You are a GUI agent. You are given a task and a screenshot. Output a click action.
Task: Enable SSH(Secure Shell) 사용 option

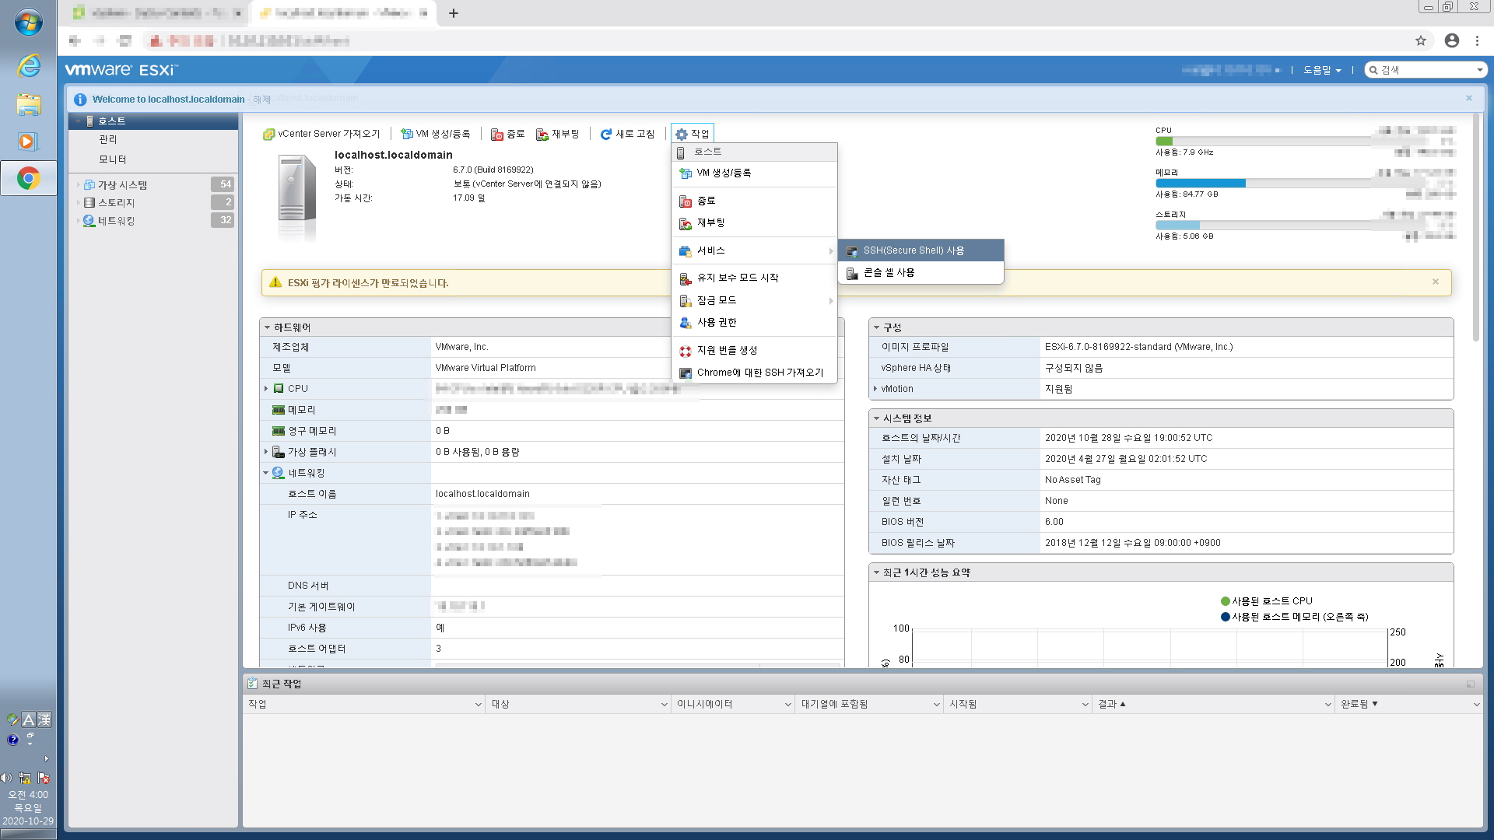[x=921, y=250]
